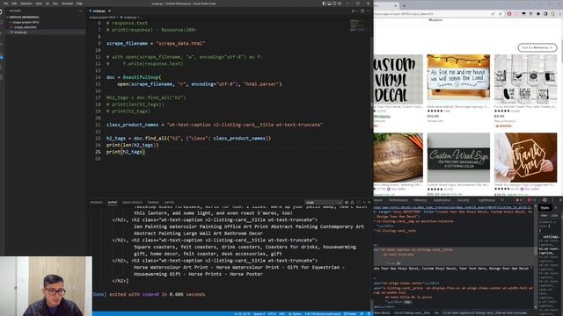
Task: Split the editor to the right
Action: point(362,11)
